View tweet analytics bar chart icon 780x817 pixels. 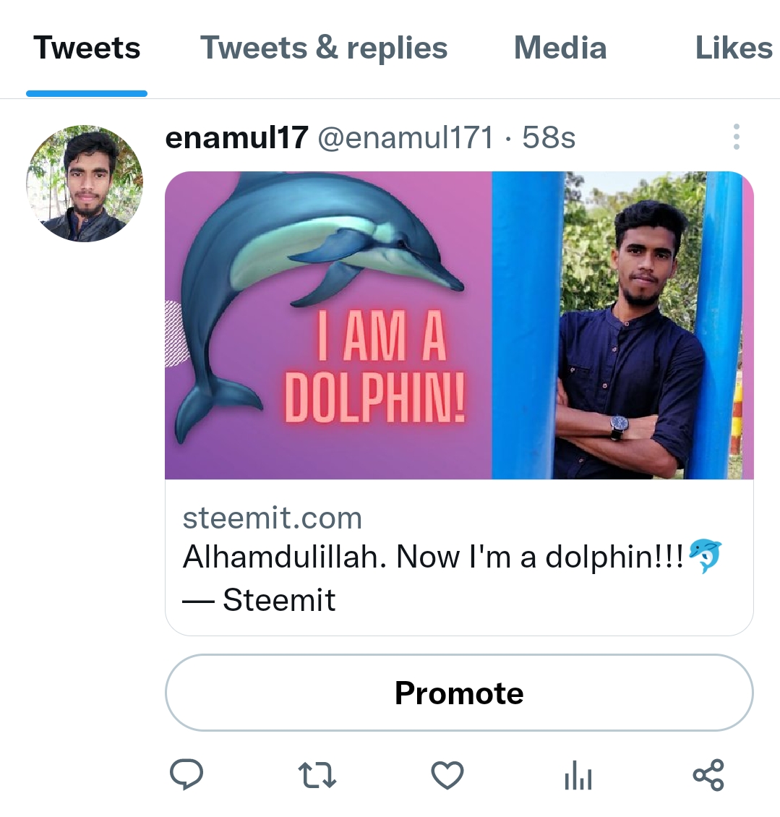[x=578, y=775]
